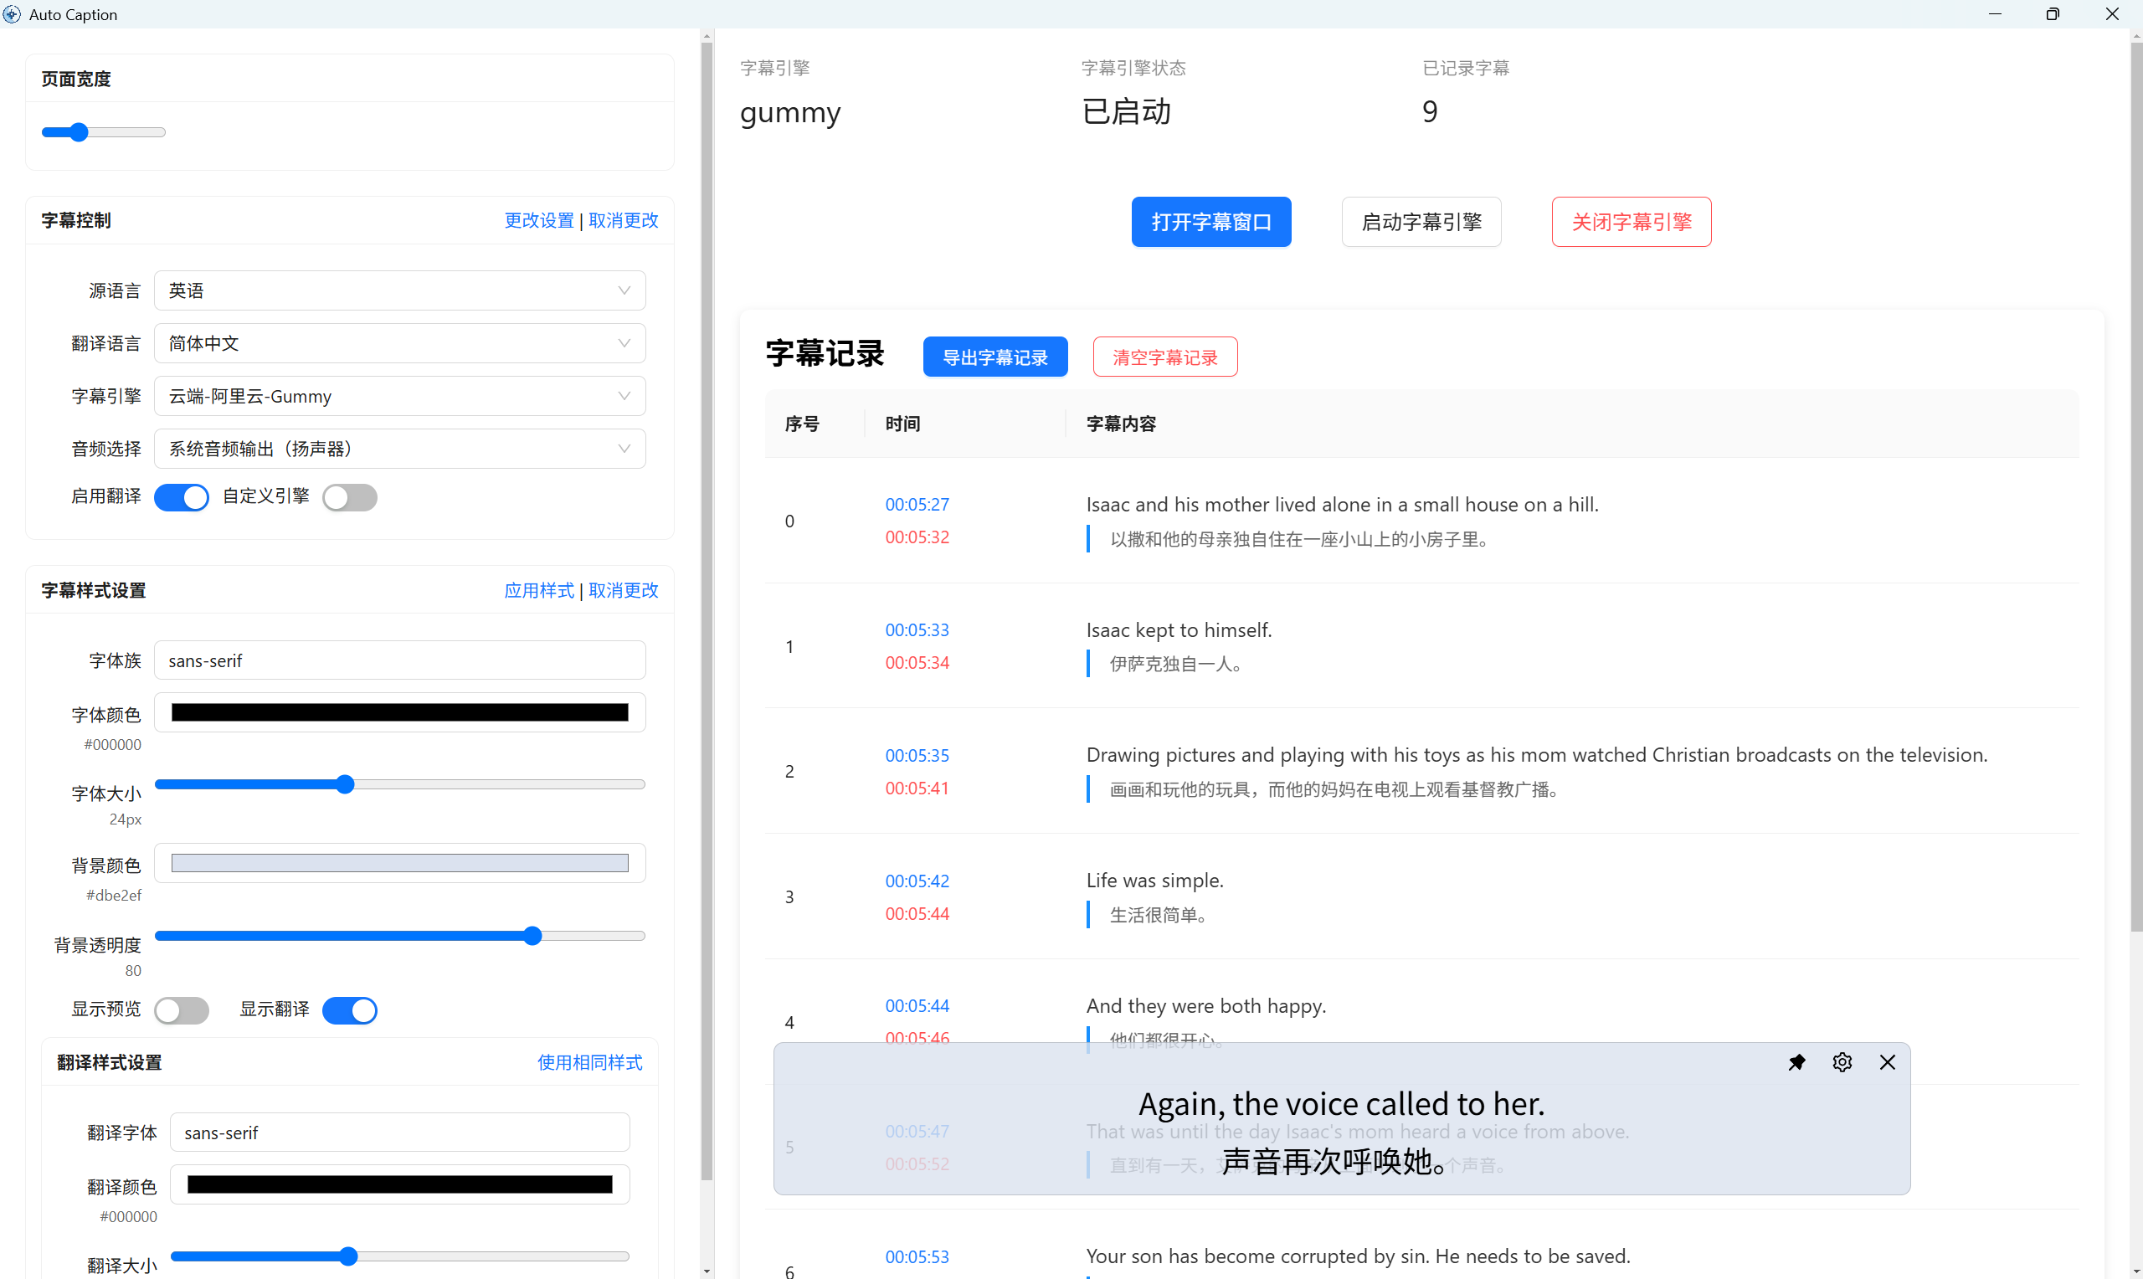
Task: Restore down the application window
Action: 2053,13
